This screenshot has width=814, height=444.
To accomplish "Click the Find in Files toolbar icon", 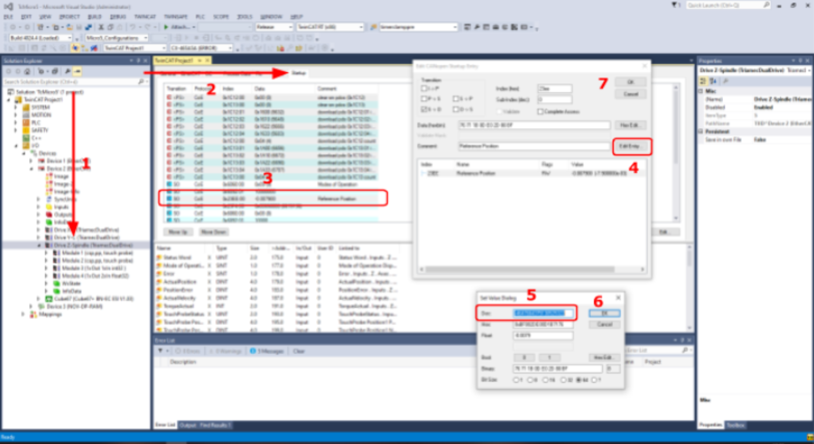I will pyautogui.click(x=373, y=27).
